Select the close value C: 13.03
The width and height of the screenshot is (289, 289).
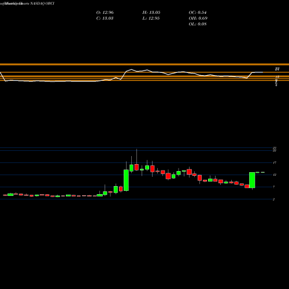(x=105, y=18)
